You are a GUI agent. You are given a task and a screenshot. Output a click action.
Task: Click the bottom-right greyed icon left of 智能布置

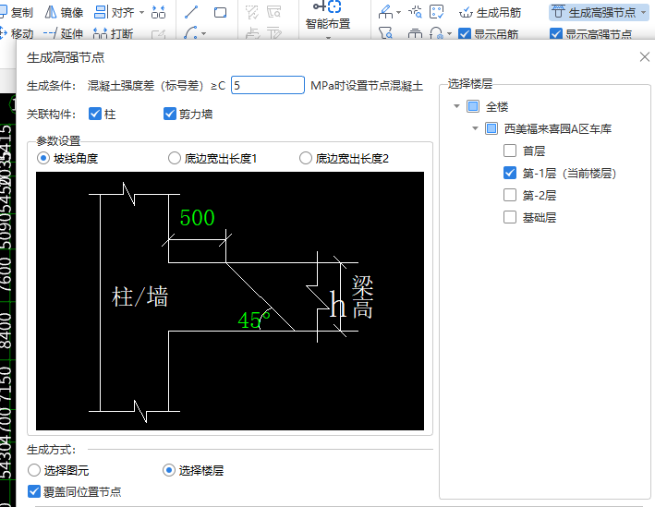point(274,33)
